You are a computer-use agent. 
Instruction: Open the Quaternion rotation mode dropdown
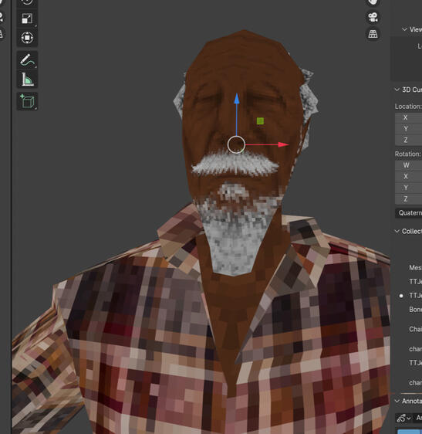[408, 213]
